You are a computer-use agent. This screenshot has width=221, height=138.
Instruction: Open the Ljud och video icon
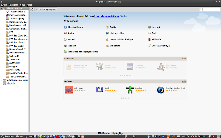tap(107, 33)
